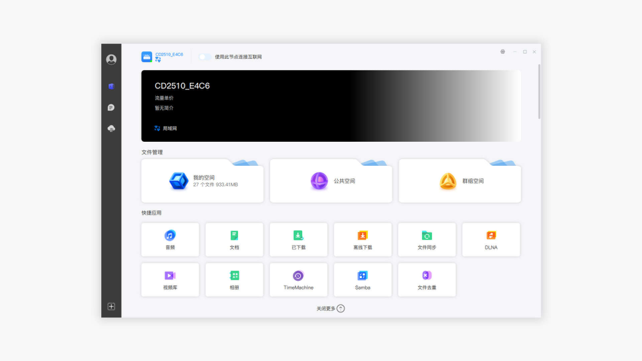Collapse apps with 关闭更多 arrow
Screen dimensions: 642x361
340,309
